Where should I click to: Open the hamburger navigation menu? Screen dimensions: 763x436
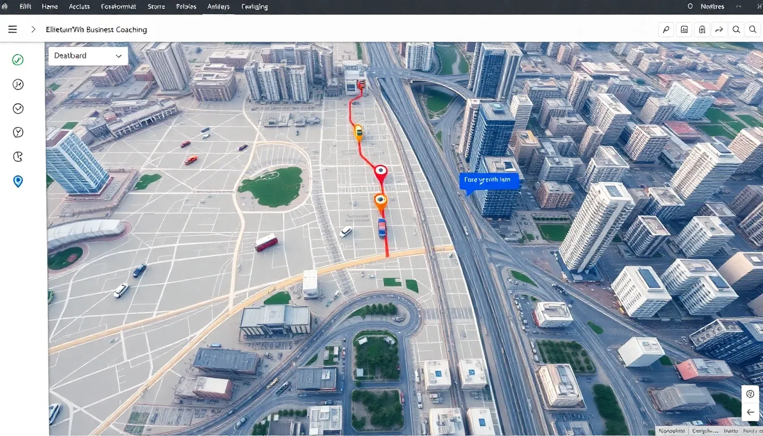[x=12, y=29]
